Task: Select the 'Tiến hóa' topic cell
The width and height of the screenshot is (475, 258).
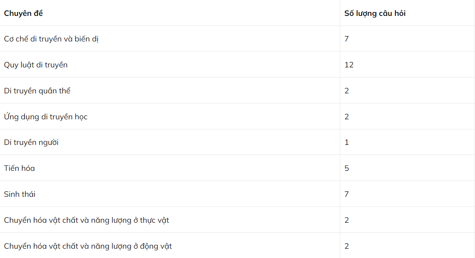Action: click(19, 168)
